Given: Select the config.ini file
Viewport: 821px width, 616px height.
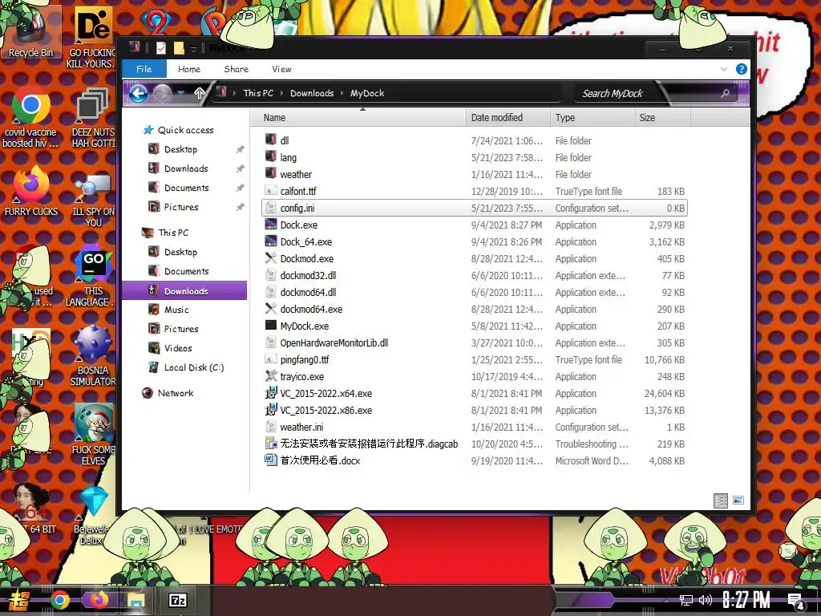Looking at the screenshot, I should (474, 208).
